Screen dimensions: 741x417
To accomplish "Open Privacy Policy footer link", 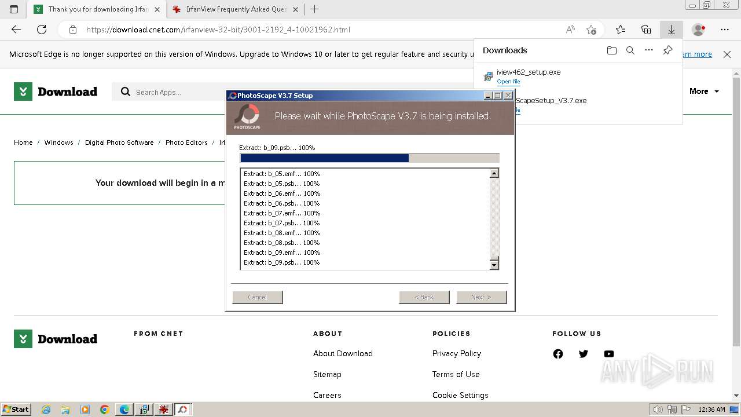I will point(457,353).
